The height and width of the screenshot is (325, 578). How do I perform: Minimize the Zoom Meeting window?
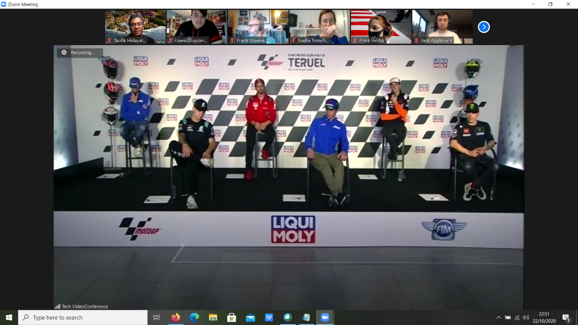[x=533, y=4]
